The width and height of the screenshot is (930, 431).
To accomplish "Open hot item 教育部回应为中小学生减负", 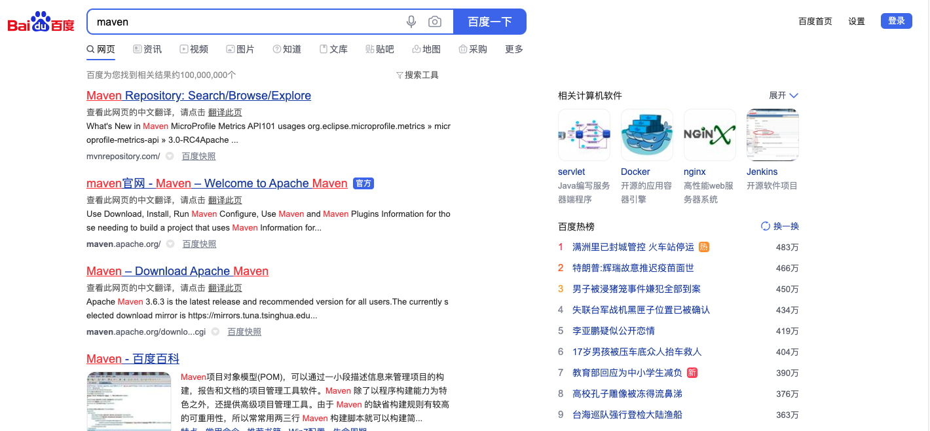I will coord(627,373).
